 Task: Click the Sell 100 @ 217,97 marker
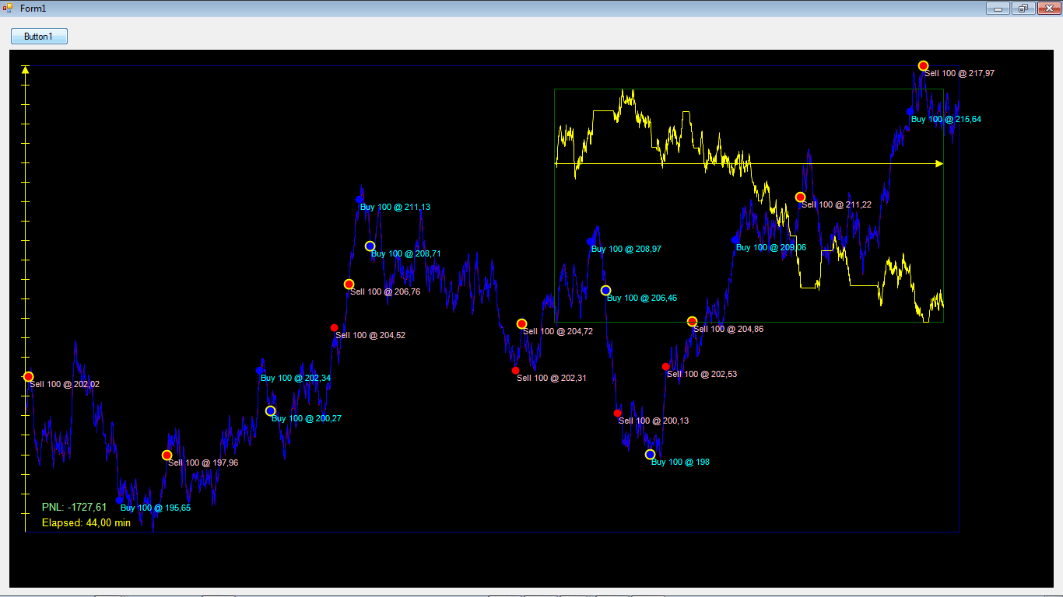click(924, 66)
